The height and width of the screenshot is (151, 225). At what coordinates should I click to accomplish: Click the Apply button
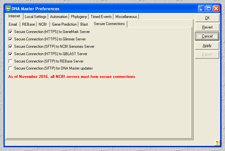[x=207, y=46]
